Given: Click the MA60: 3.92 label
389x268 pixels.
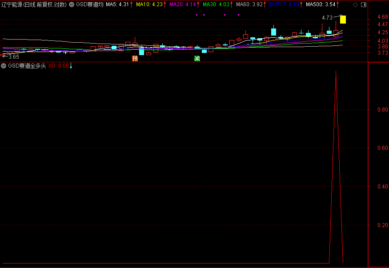Looking at the screenshot, I should click(249, 4).
